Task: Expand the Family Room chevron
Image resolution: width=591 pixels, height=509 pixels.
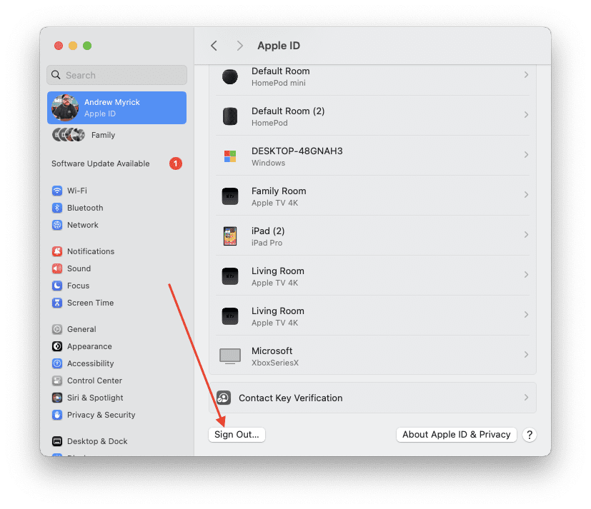Action: [x=526, y=195]
